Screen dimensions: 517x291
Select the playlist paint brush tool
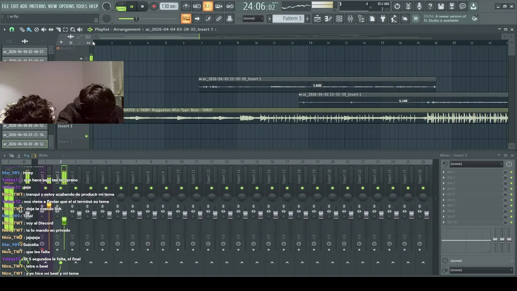29,30
